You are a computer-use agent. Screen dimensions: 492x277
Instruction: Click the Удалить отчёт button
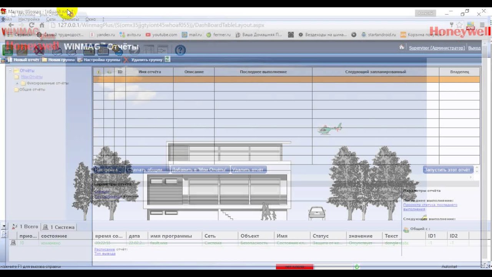249,170
